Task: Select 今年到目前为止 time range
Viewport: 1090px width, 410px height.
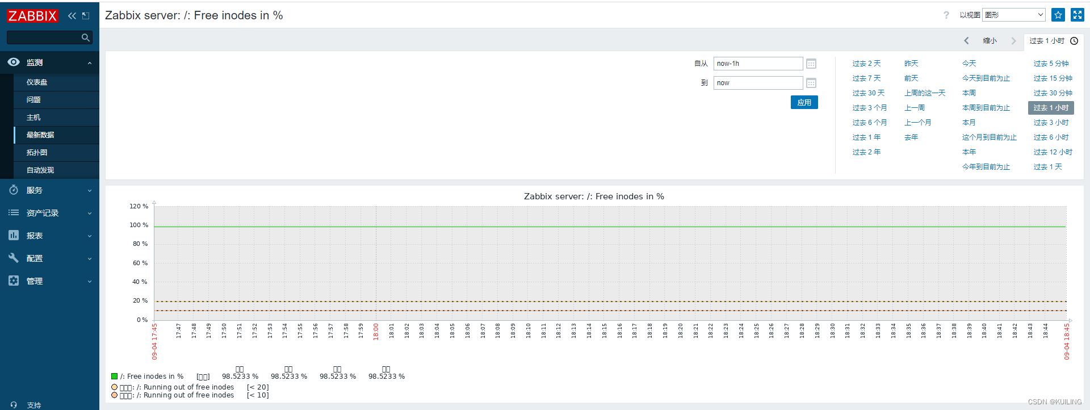Action: (986, 167)
